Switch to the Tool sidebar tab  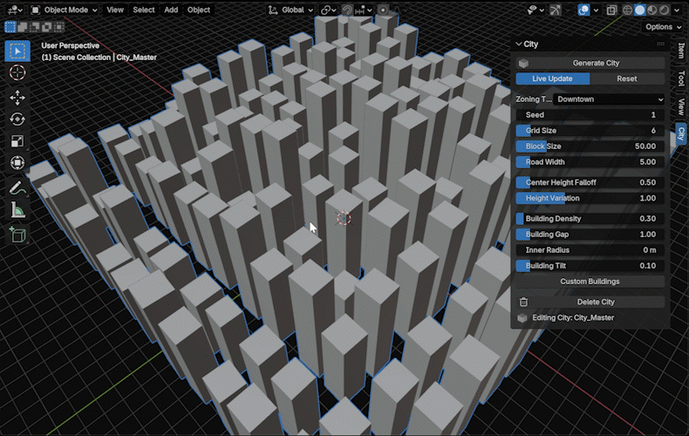[x=681, y=78]
